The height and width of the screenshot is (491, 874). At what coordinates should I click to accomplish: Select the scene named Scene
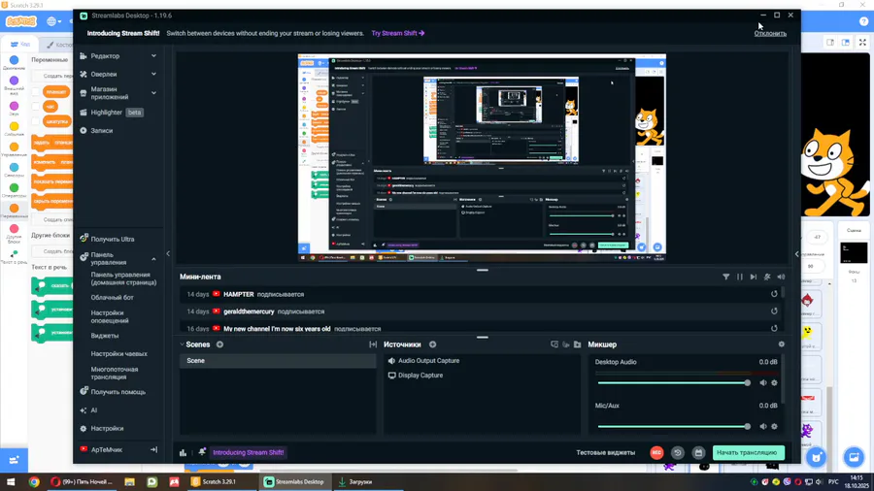point(278,361)
